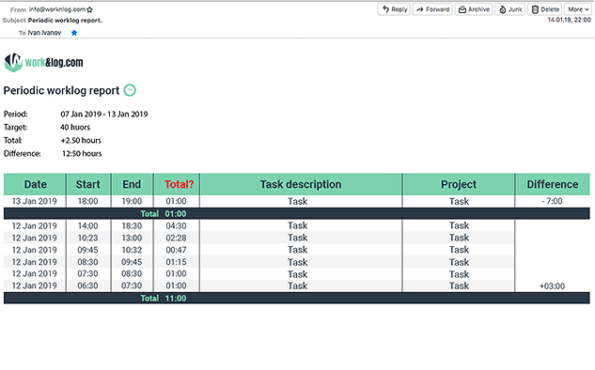Click duration 00:47
This screenshot has height=370, width=595.
click(176, 250)
